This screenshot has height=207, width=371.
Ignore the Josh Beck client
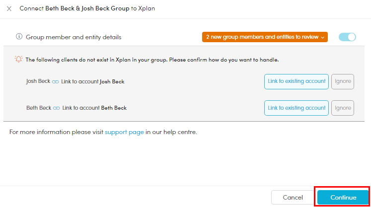343,81
